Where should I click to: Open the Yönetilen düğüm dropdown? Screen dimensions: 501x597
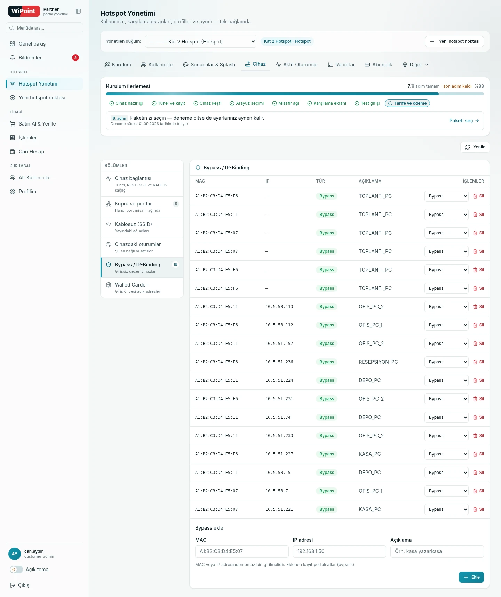(x=201, y=42)
